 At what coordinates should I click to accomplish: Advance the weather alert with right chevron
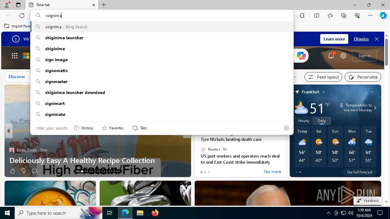(x=375, y=108)
